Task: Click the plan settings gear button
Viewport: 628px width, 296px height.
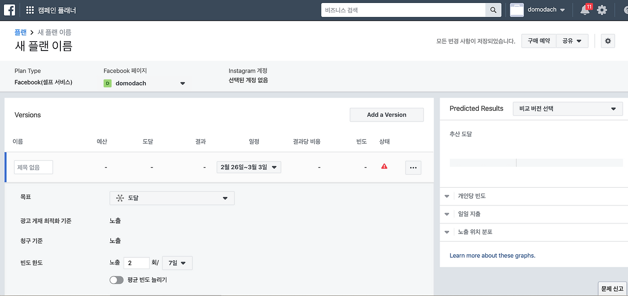Action: point(608,41)
